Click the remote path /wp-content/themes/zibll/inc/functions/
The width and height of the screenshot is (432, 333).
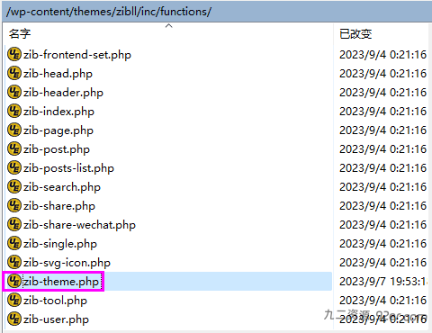(x=109, y=12)
